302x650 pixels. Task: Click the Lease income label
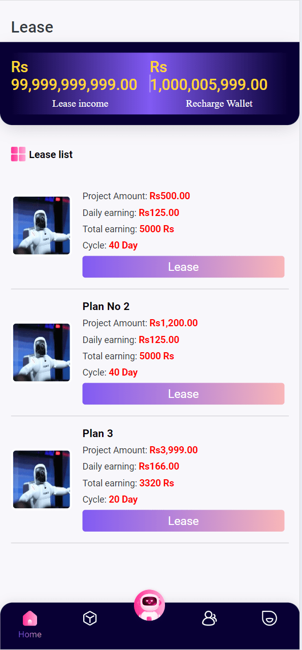tap(80, 104)
